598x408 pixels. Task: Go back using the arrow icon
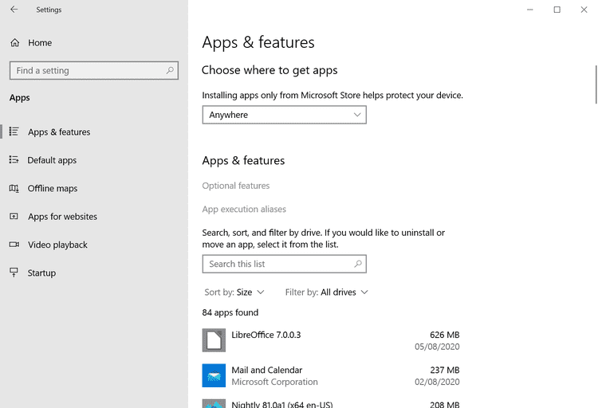14,10
